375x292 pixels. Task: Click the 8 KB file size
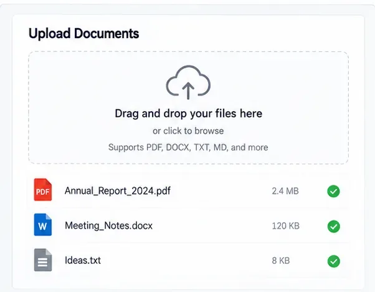click(281, 261)
